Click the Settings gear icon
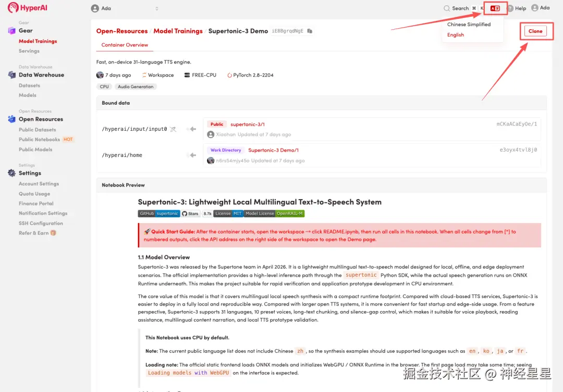The image size is (563, 392). tap(11, 173)
